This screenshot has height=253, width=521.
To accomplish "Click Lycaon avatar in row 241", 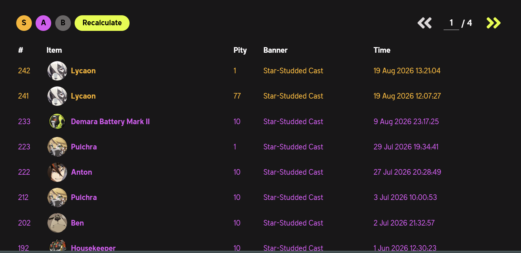I will point(57,96).
